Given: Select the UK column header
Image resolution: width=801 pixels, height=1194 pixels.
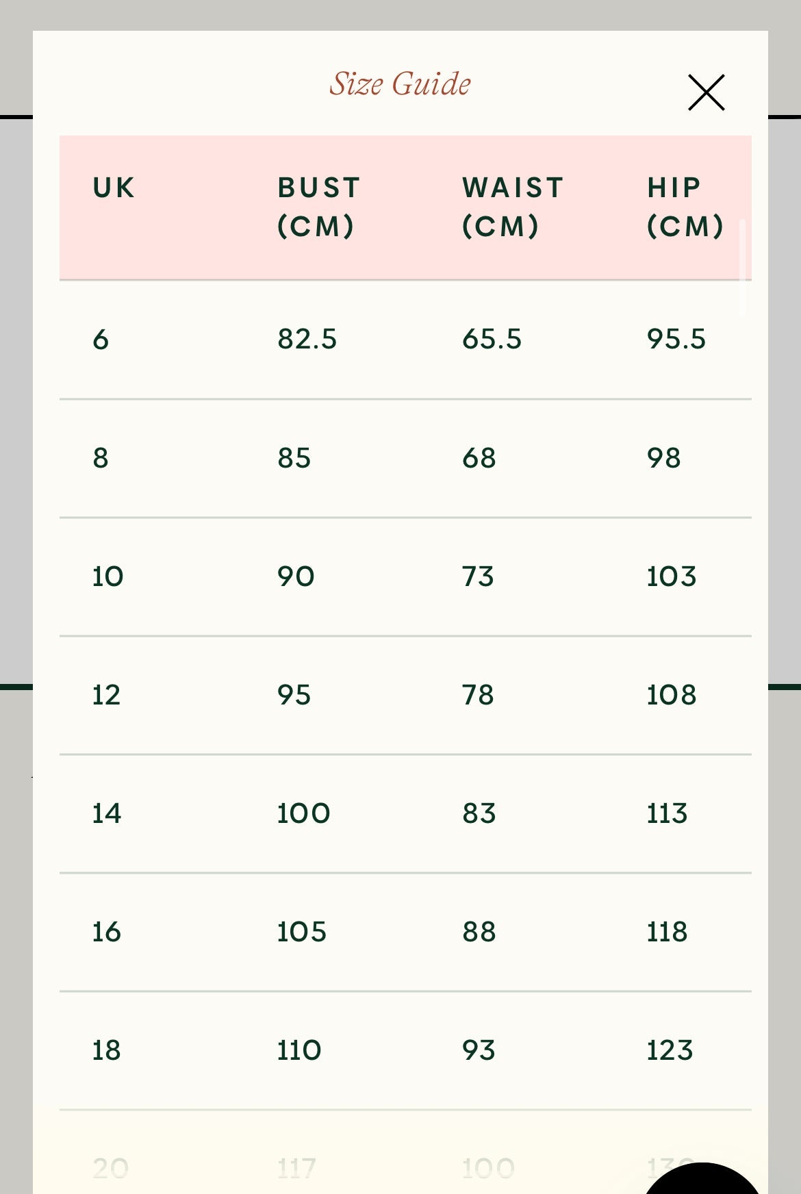Looking at the screenshot, I should (x=114, y=188).
